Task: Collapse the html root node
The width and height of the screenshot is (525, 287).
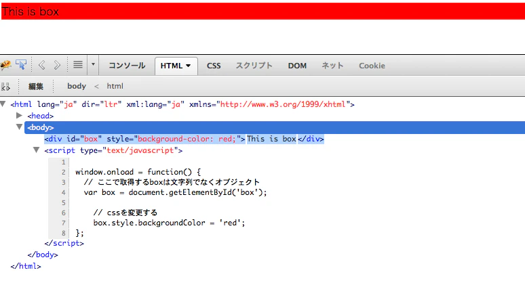Action: pyautogui.click(x=3, y=104)
